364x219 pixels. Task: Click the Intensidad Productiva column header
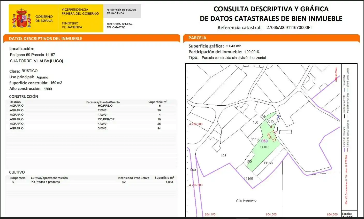(x=133, y=178)
